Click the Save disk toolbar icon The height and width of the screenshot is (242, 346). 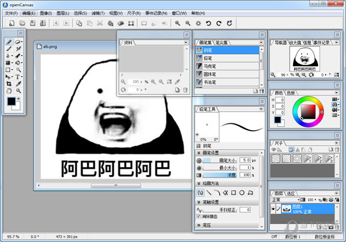pos(32,23)
